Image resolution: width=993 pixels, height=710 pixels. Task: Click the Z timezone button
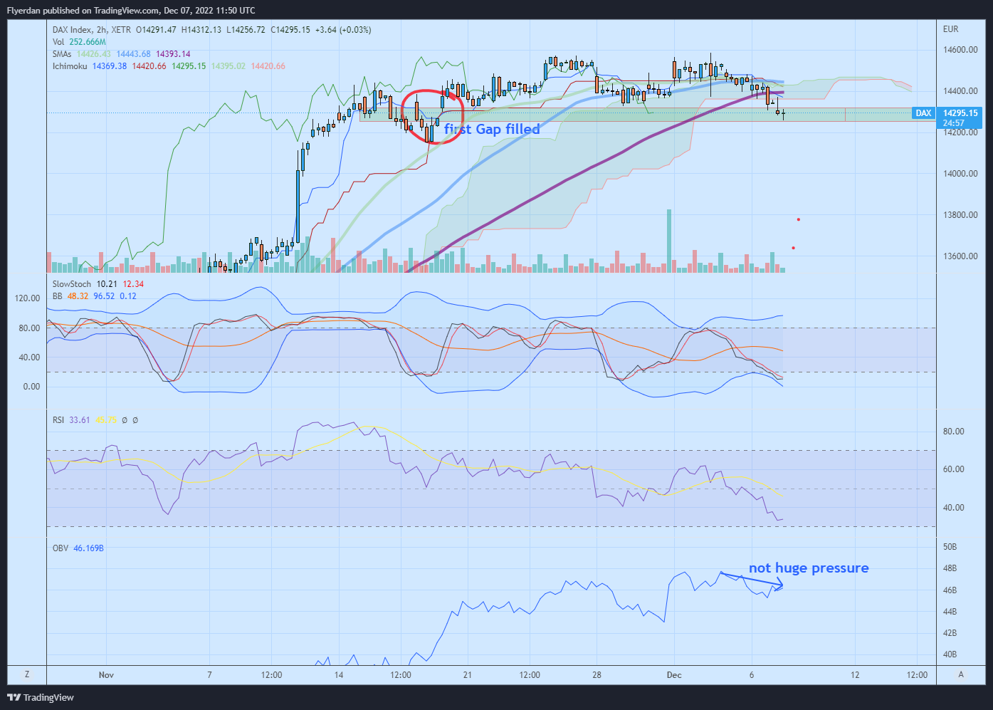tap(27, 674)
